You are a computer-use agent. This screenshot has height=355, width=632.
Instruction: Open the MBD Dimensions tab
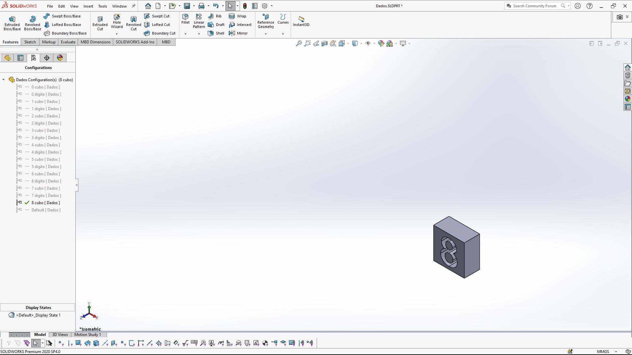coord(95,42)
